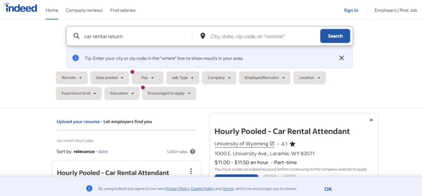
Task: Click the external link icon by University of Wyoming
Action: pos(272,144)
